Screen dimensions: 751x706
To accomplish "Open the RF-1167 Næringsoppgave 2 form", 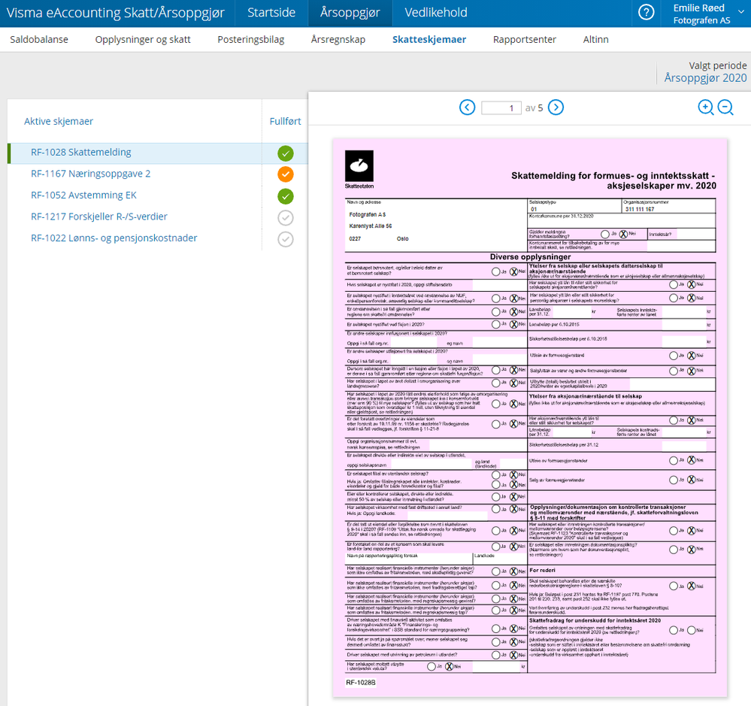I will [90, 174].
